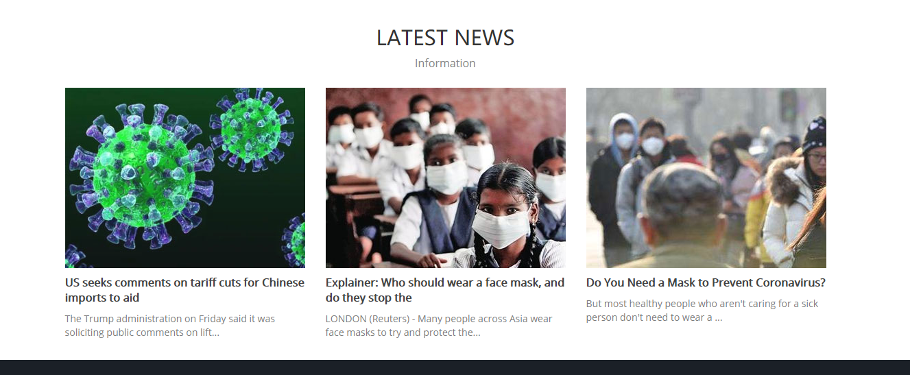Open the street crowd wearing masks photo
Screen dimensions: 910x375
pyautogui.click(x=706, y=178)
